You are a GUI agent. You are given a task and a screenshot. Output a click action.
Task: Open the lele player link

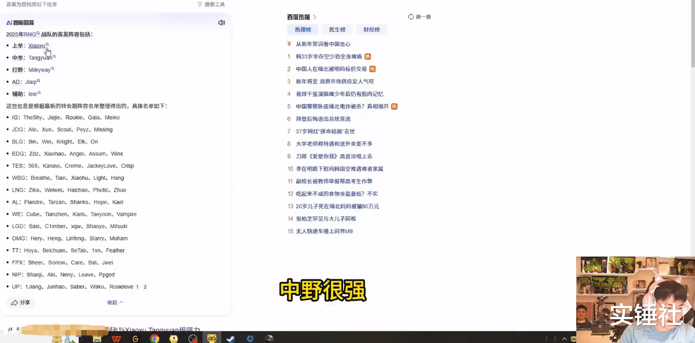click(x=32, y=94)
